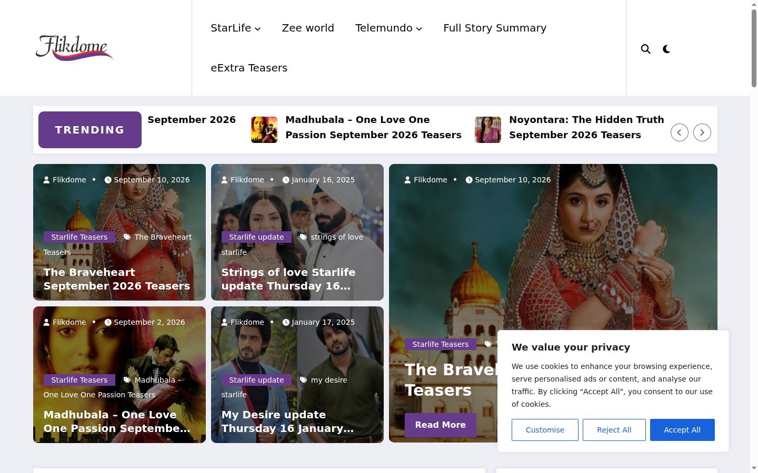Click 'We value your privacy' heading
Viewport: 758px width, 473px height.
[x=571, y=347]
